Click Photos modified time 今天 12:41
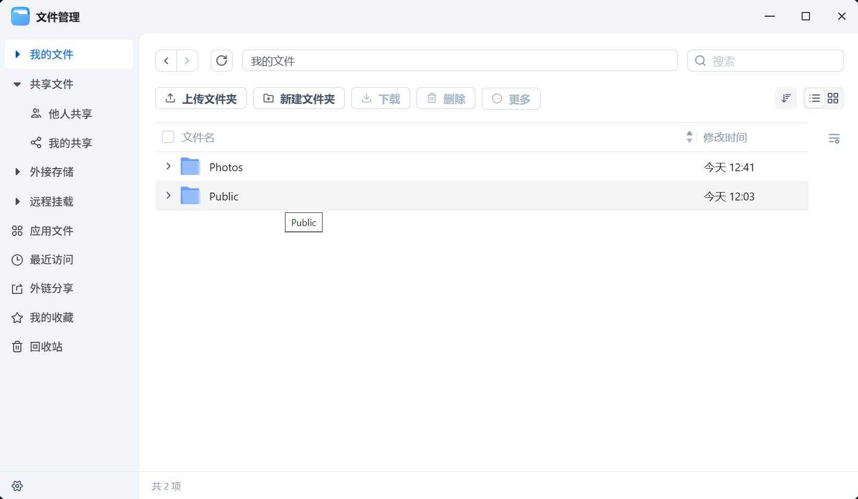858x499 pixels. coord(729,167)
